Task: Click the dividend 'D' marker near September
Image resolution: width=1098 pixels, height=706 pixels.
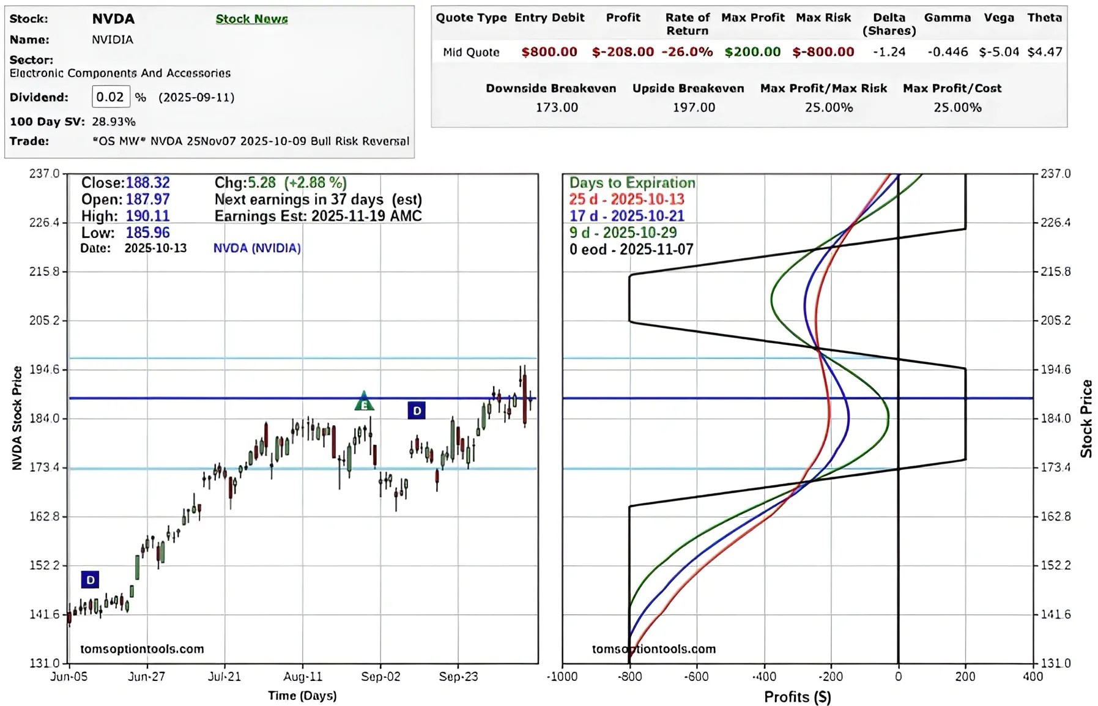Action: point(417,411)
